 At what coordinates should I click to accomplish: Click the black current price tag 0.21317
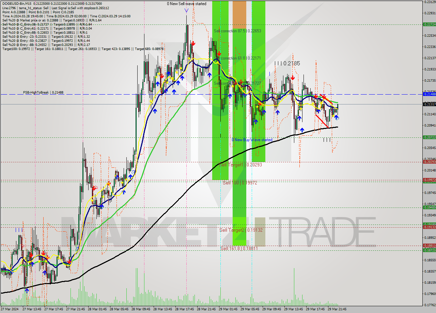pyautogui.click(x=429, y=104)
